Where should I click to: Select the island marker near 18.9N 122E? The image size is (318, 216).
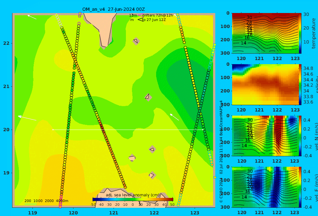152,175
